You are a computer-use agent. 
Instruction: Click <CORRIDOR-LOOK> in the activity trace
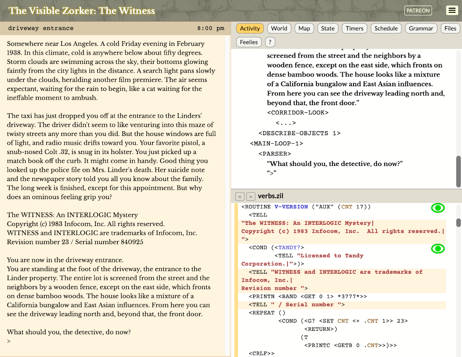(298, 112)
